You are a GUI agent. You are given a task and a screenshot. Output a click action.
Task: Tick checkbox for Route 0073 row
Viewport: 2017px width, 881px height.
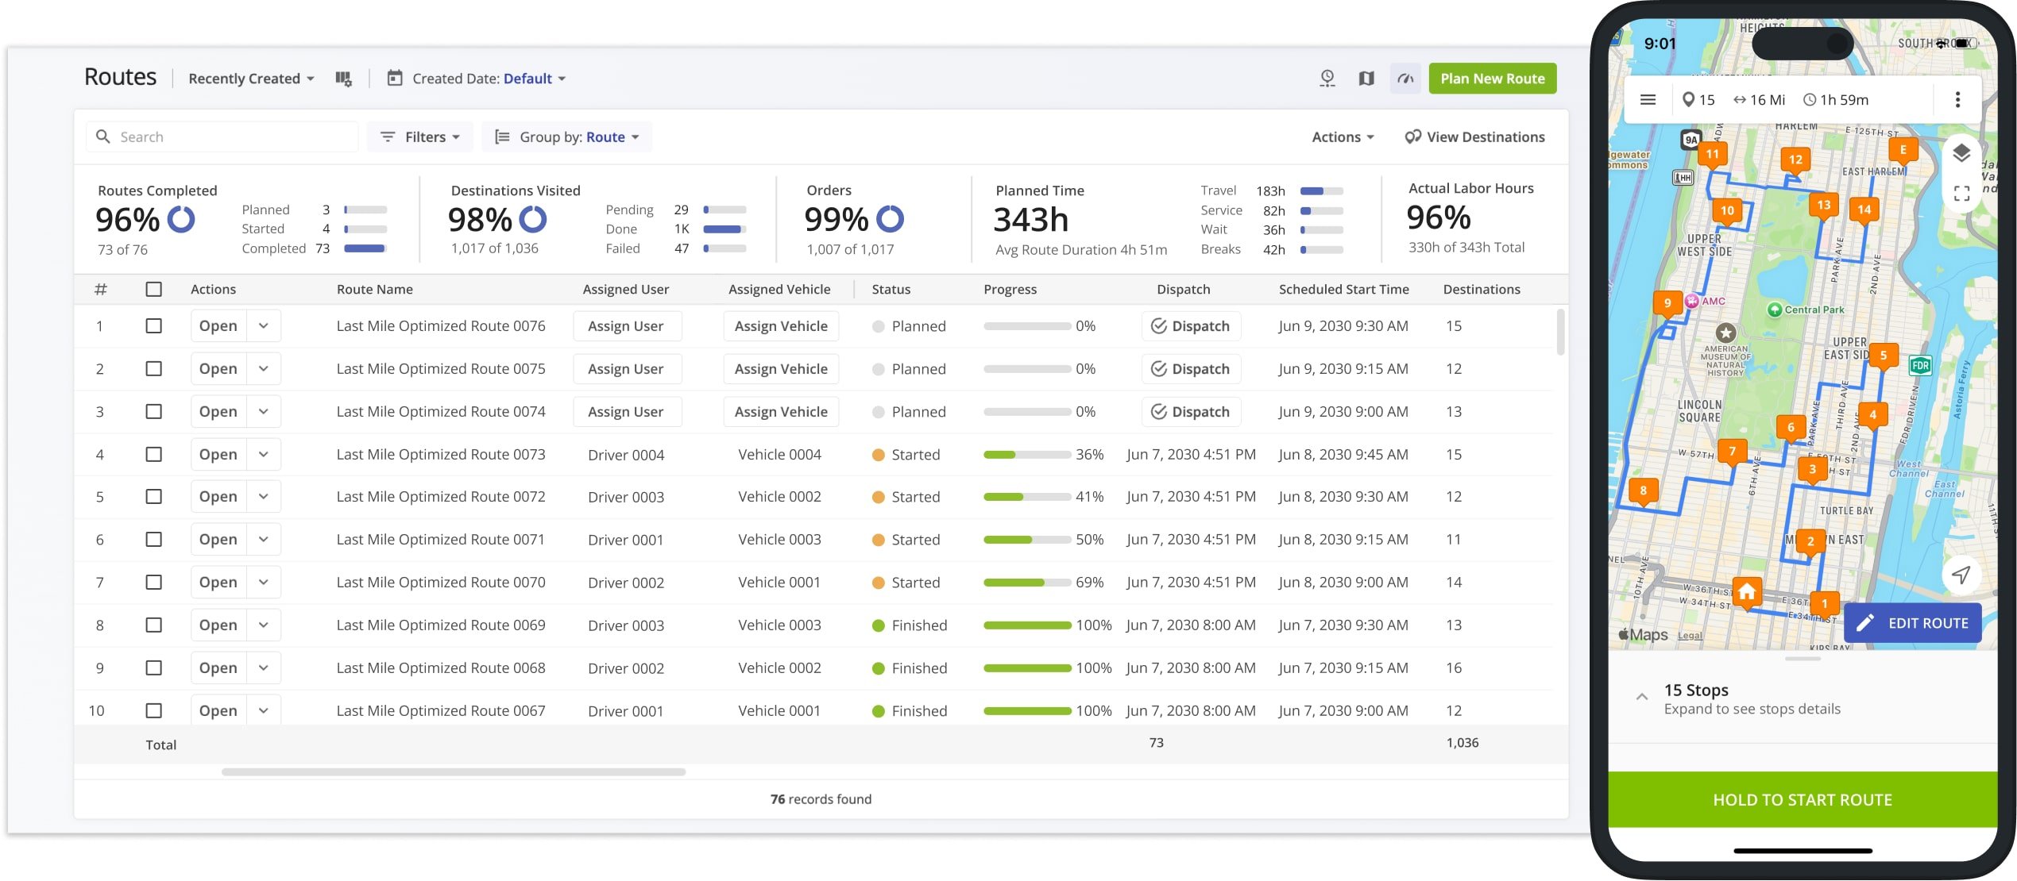coord(153,455)
